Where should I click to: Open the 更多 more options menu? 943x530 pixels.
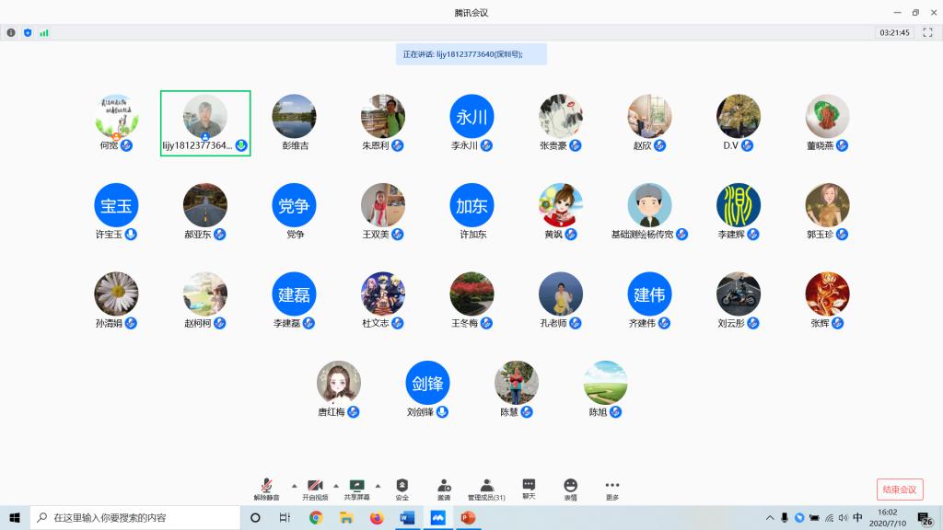pos(612,488)
